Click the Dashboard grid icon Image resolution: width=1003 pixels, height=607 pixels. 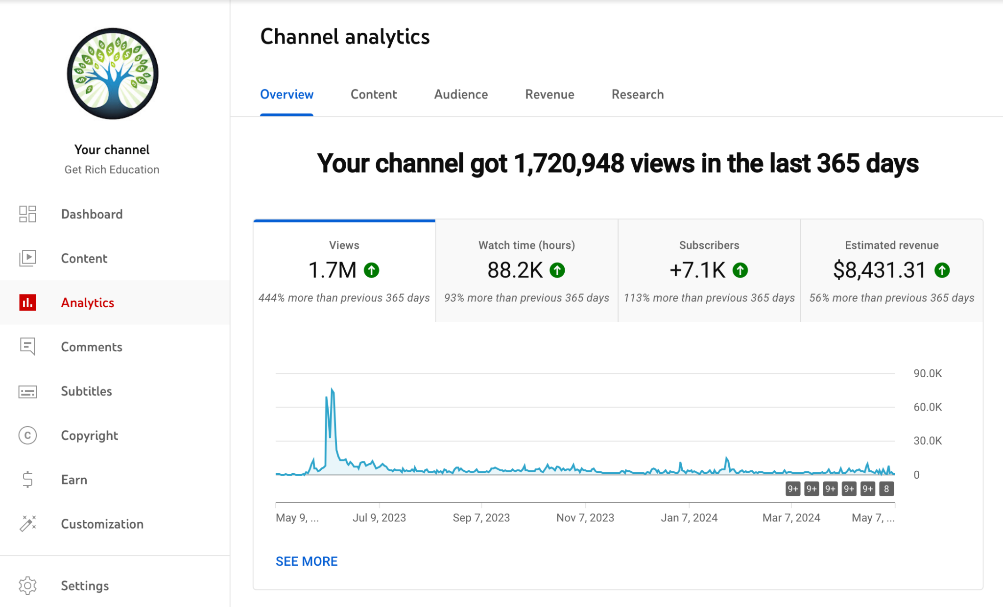click(x=27, y=214)
